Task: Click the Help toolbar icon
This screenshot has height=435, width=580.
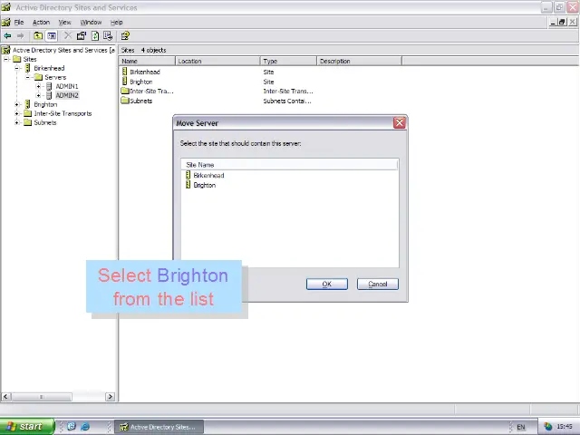Action: click(125, 36)
